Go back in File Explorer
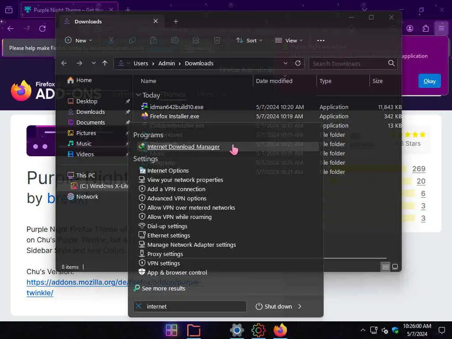 tap(64, 63)
